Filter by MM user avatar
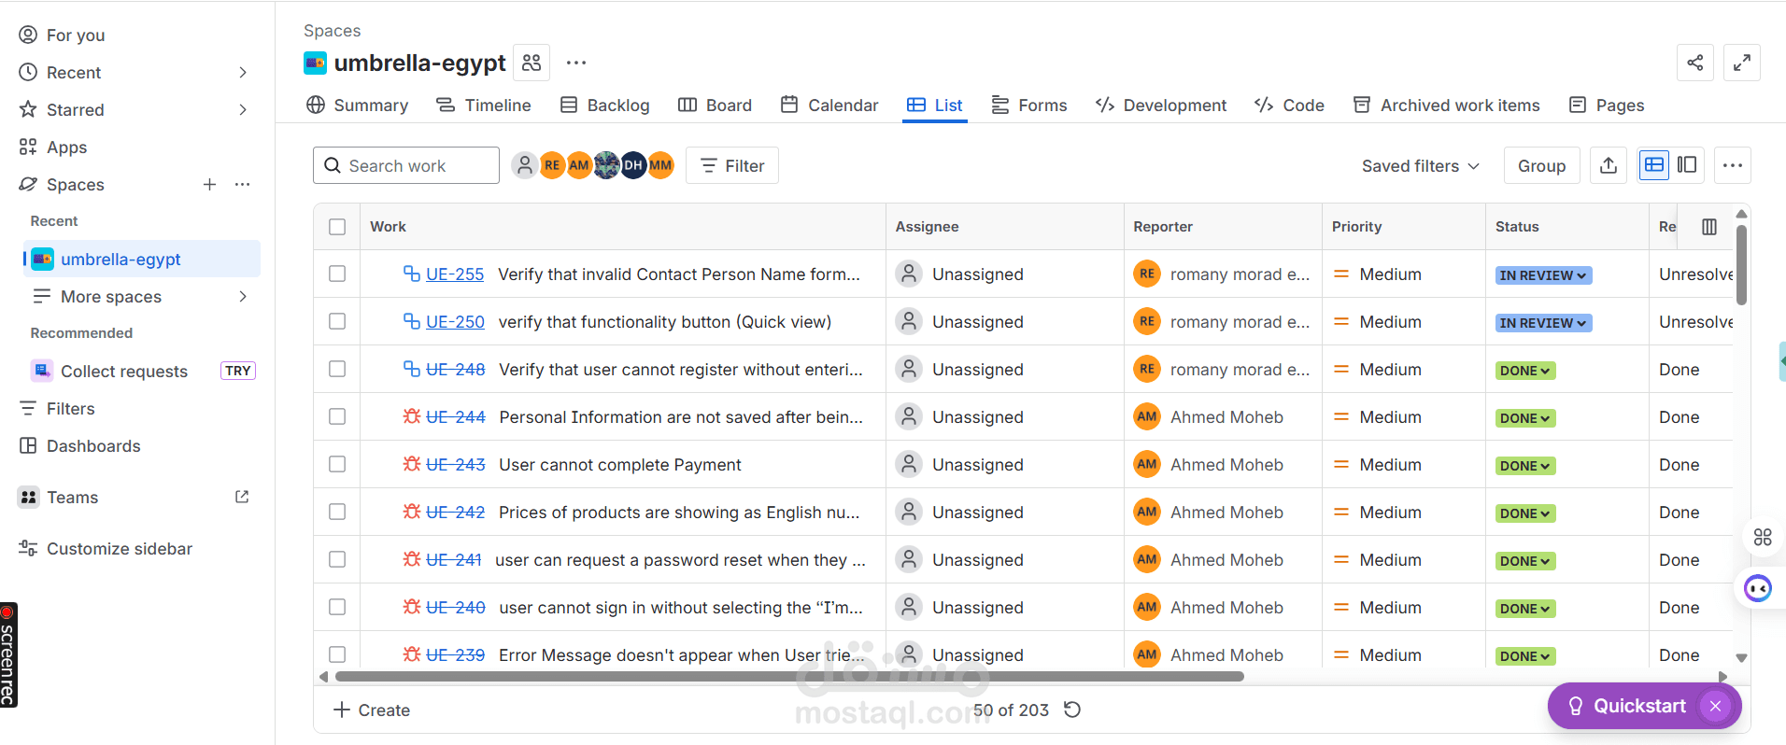1786x745 pixels. pyautogui.click(x=660, y=165)
